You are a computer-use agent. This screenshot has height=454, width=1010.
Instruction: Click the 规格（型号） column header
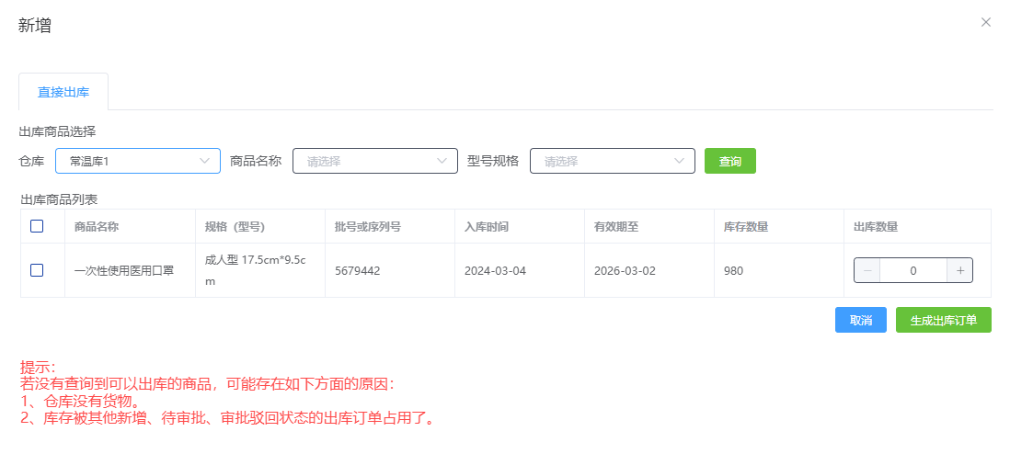click(x=235, y=226)
